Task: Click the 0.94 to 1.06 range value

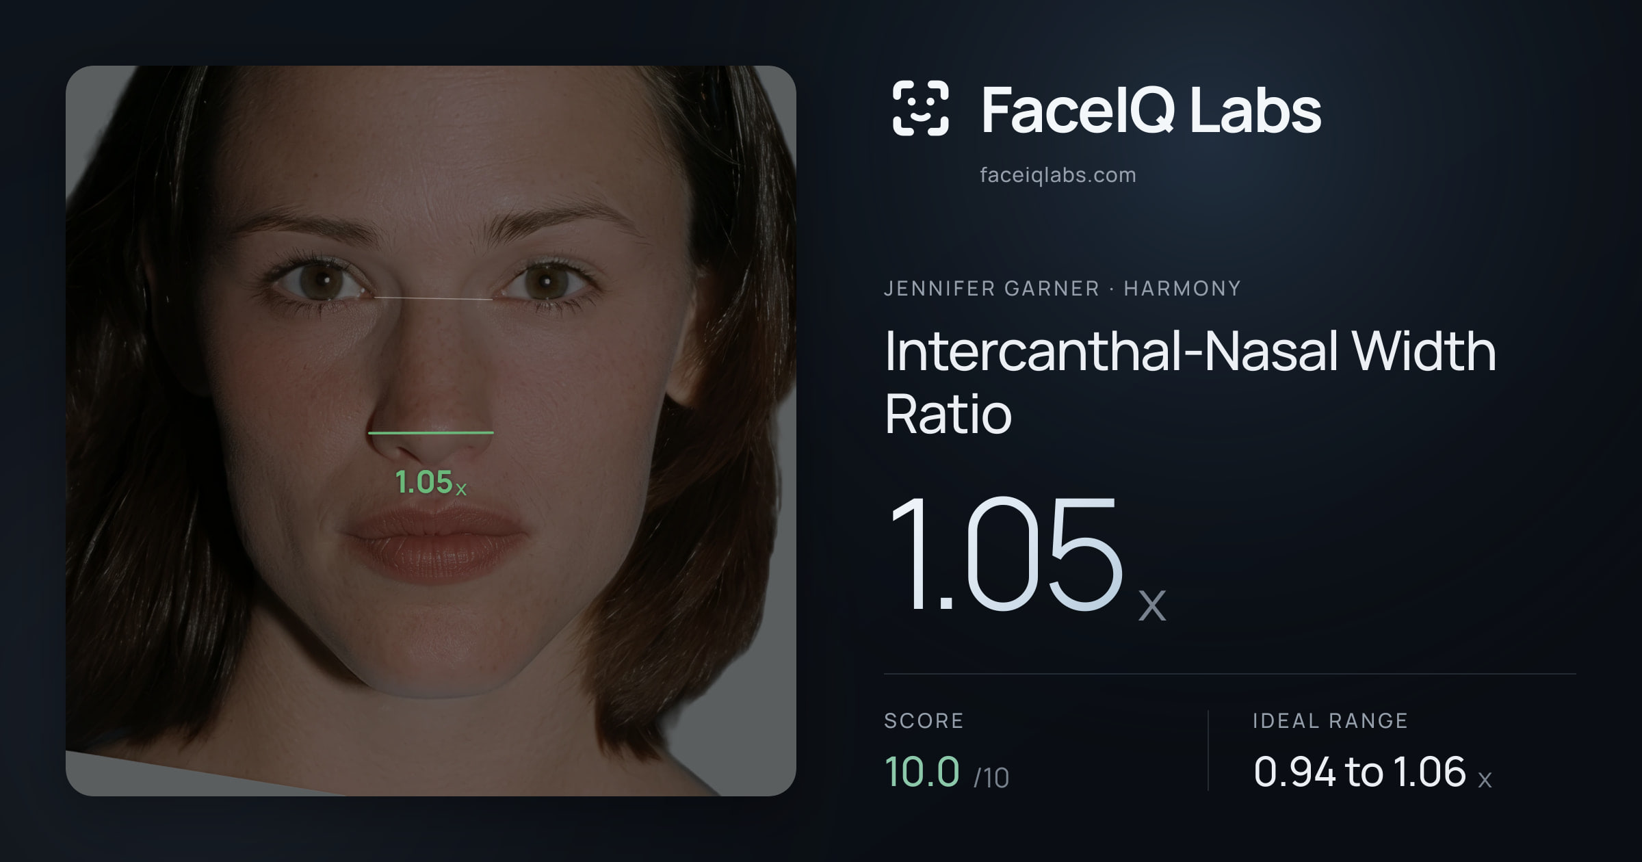Action: (1372, 772)
